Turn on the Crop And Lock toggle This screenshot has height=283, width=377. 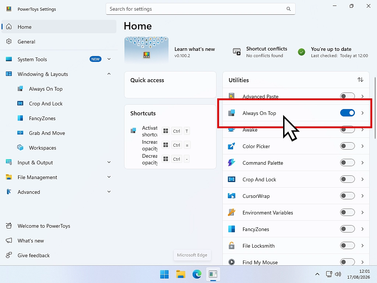(x=348, y=179)
